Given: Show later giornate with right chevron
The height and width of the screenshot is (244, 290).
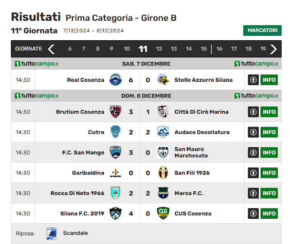Looking at the screenshot, I should point(273,49).
